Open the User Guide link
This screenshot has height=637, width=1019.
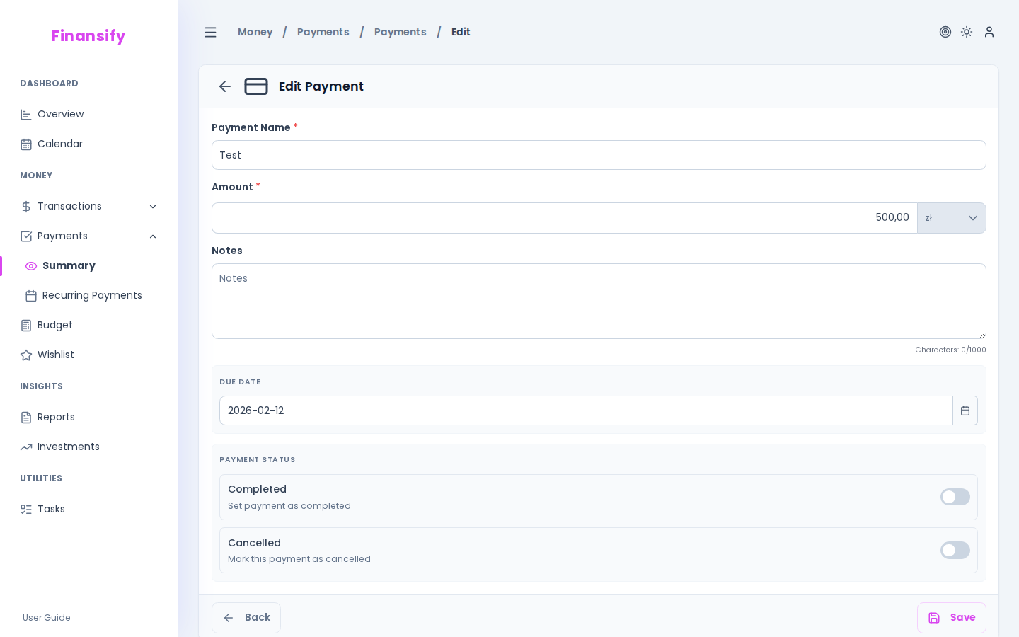tap(46, 618)
